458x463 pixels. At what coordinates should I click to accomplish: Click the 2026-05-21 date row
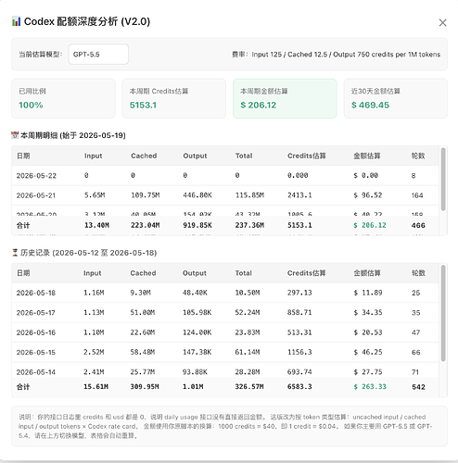[225, 195]
